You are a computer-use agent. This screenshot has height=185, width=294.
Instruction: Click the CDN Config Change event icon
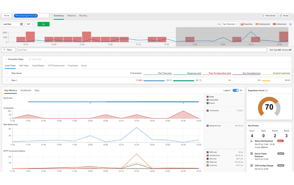[x=252, y=166]
